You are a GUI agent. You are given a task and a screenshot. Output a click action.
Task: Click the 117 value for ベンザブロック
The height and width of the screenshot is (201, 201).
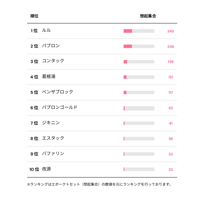click(171, 93)
